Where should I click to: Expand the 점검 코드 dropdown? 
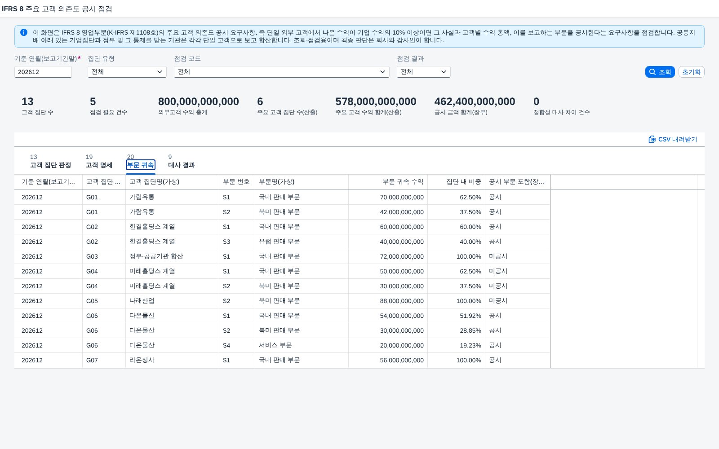(x=282, y=72)
